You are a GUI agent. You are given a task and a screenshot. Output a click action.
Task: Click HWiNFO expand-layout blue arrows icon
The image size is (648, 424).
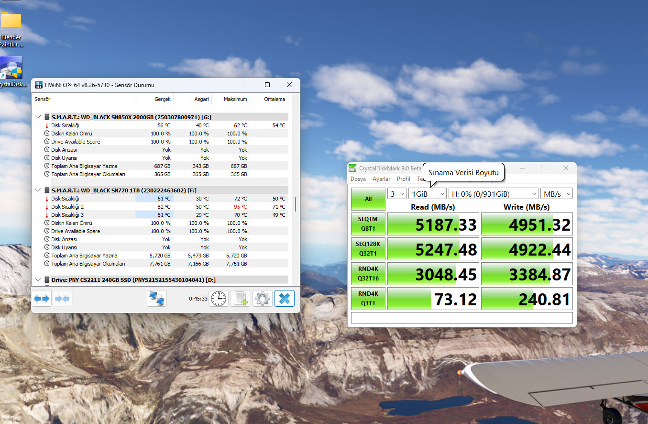(42, 299)
